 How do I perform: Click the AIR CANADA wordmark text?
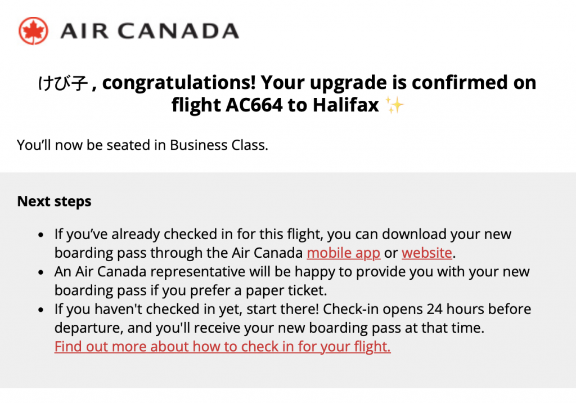[150, 30]
